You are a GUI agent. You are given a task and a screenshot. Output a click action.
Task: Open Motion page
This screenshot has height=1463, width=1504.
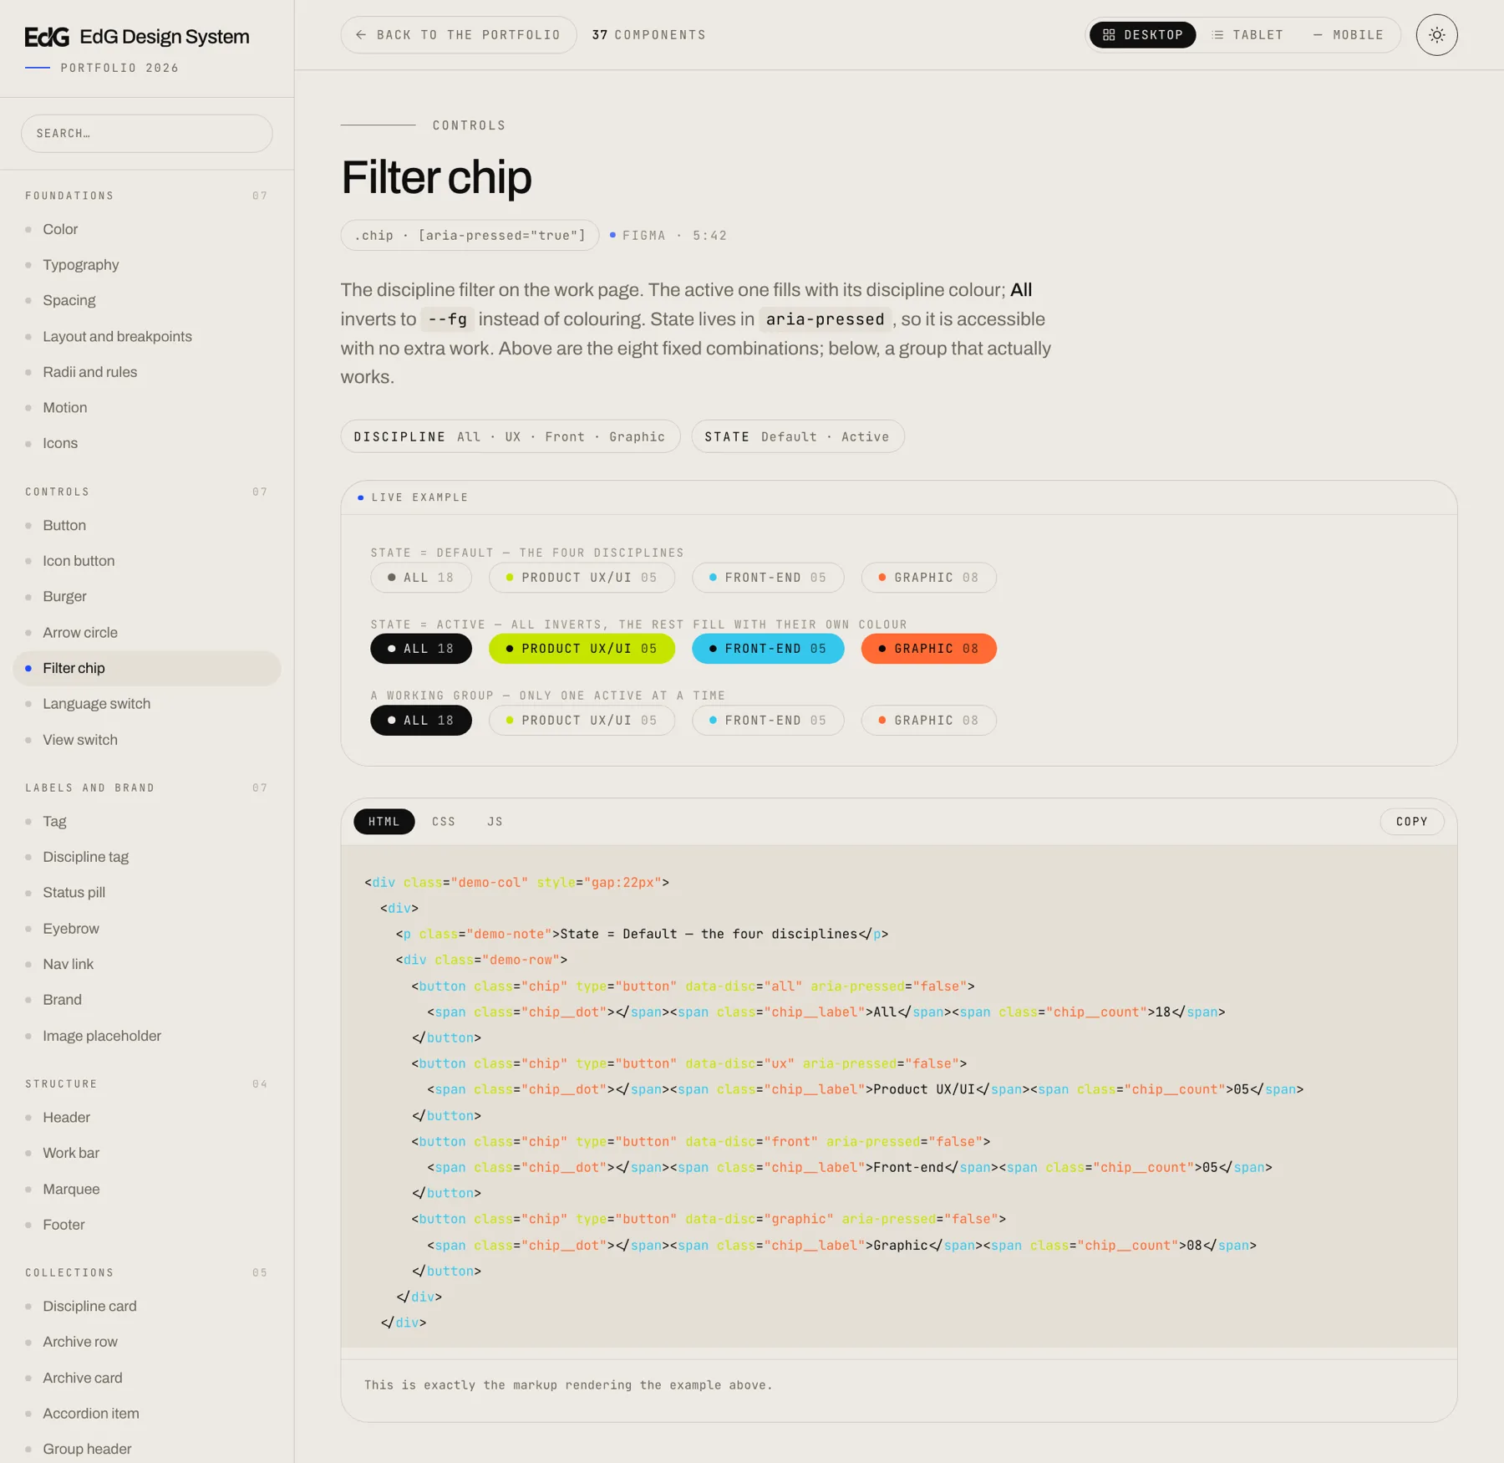coord(147,408)
